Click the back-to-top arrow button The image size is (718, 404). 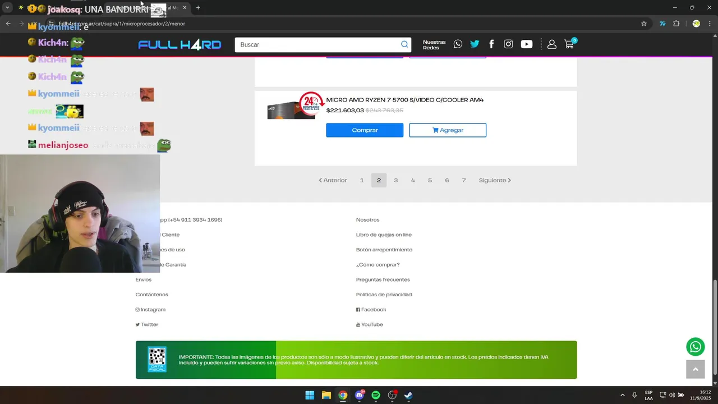tap(695, 369)
